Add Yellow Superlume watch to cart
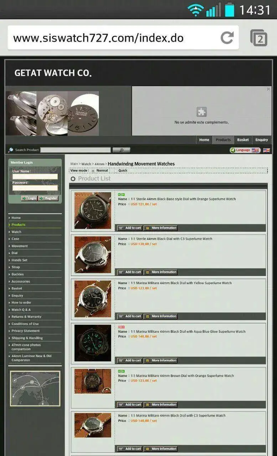 [x=130, y=316]
